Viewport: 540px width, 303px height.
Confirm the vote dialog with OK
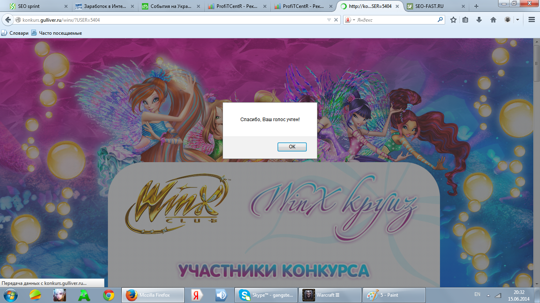(292, 147)
